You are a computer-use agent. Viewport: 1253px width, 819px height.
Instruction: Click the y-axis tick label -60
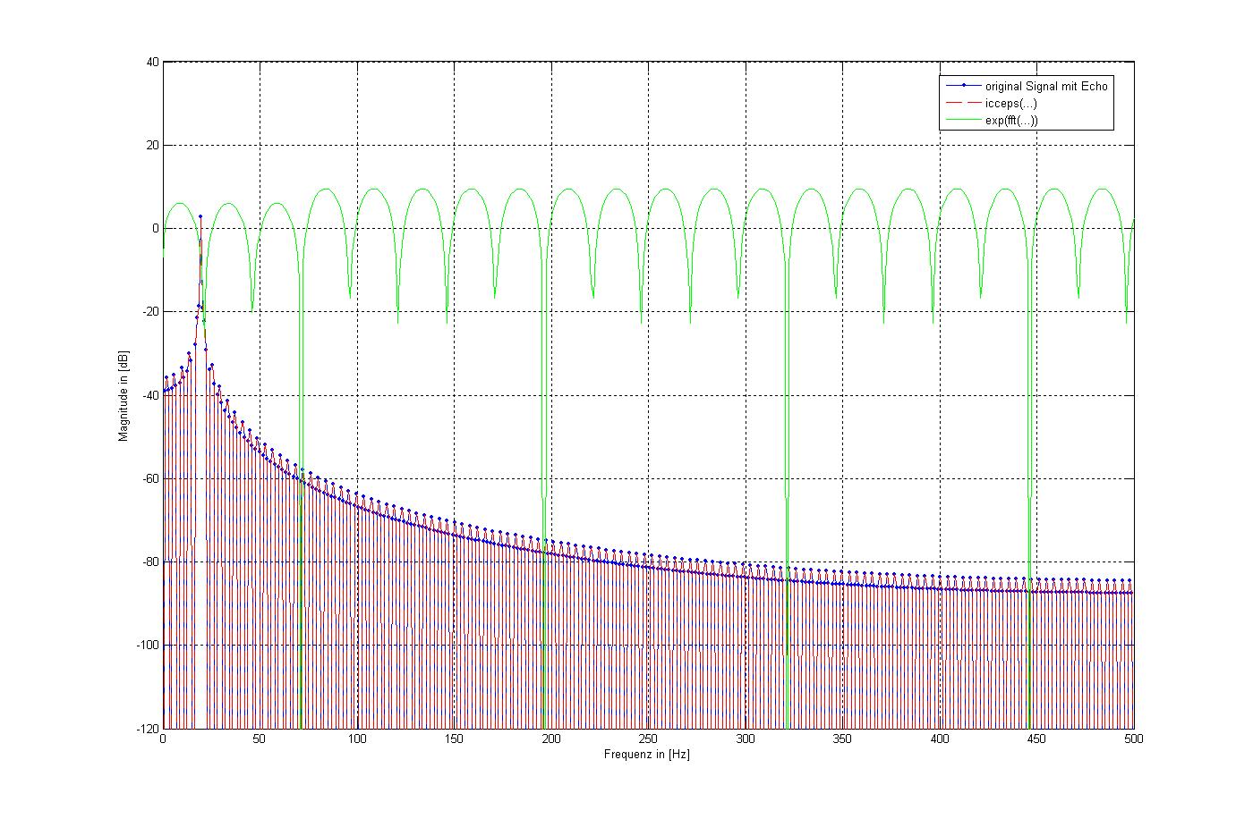(x=149, y=478)
